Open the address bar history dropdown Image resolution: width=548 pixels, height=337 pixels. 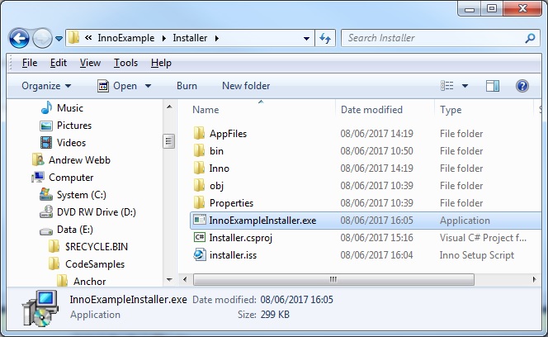click(306, 39)
